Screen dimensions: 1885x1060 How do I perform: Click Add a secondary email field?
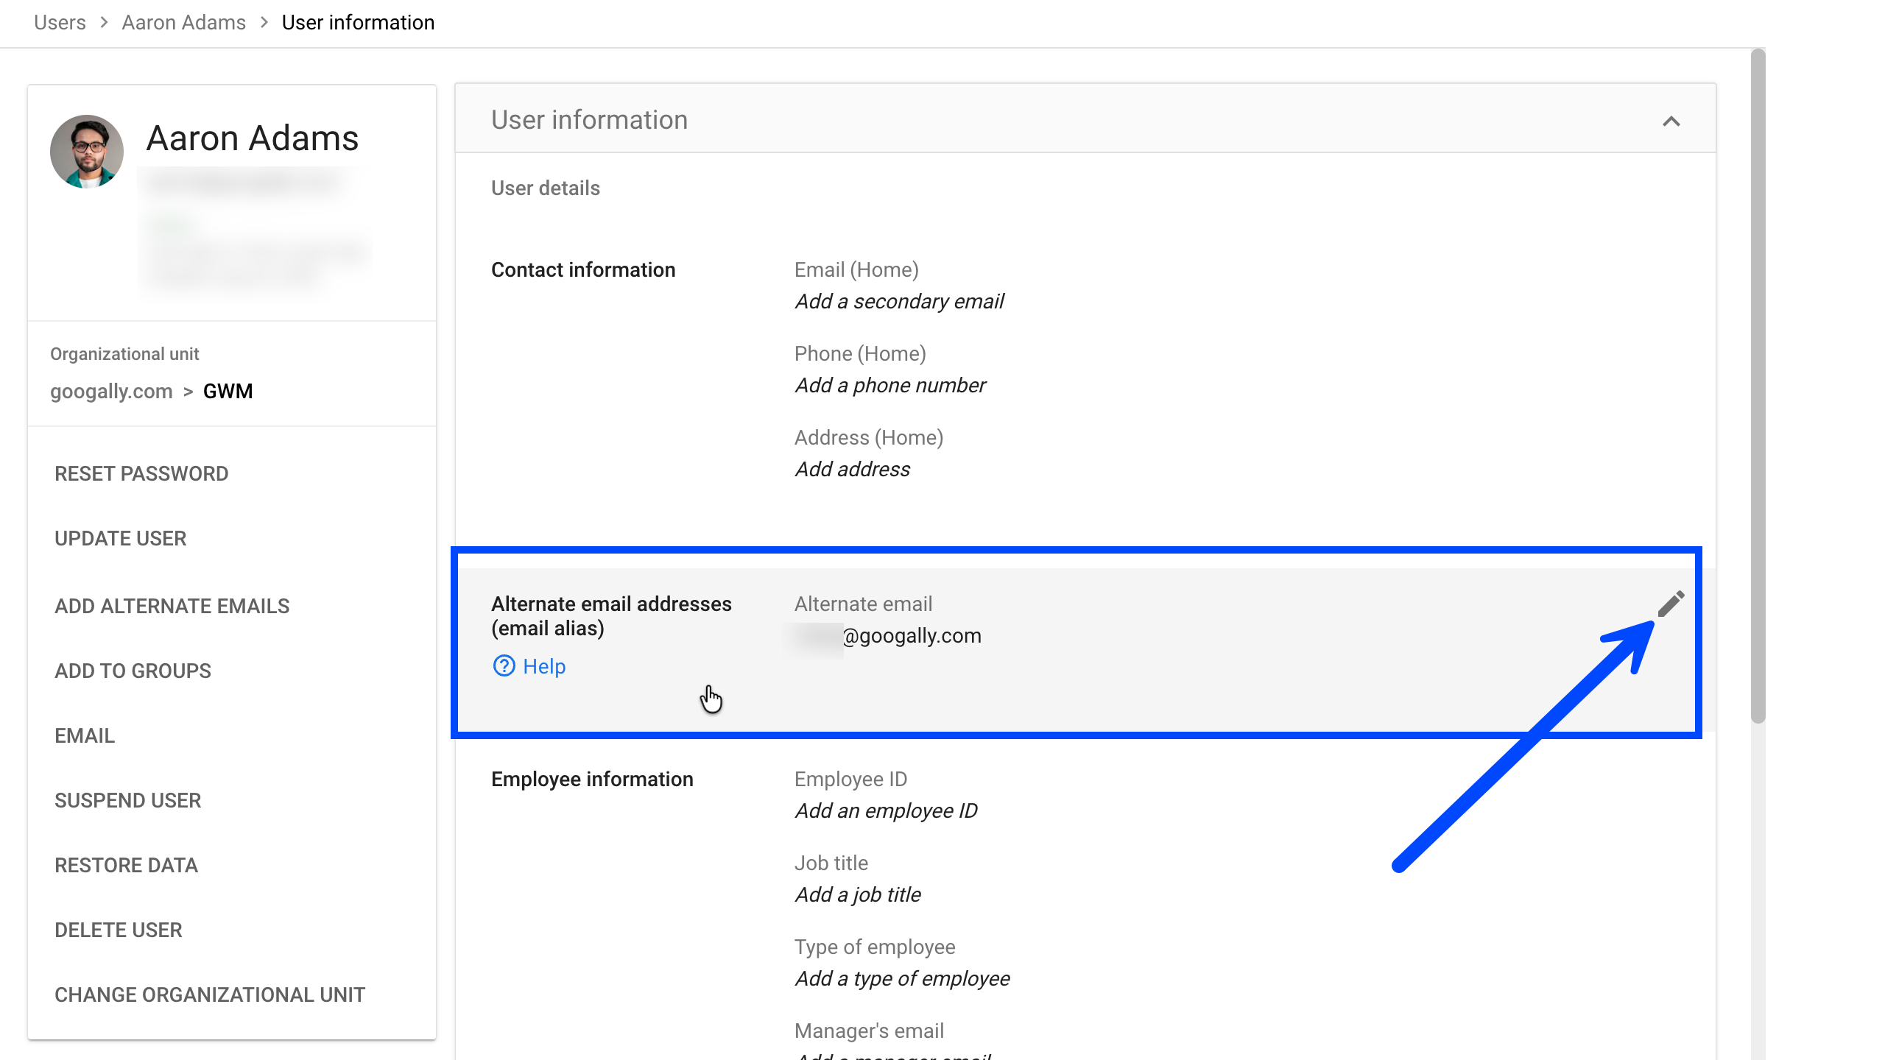(898, 302)
